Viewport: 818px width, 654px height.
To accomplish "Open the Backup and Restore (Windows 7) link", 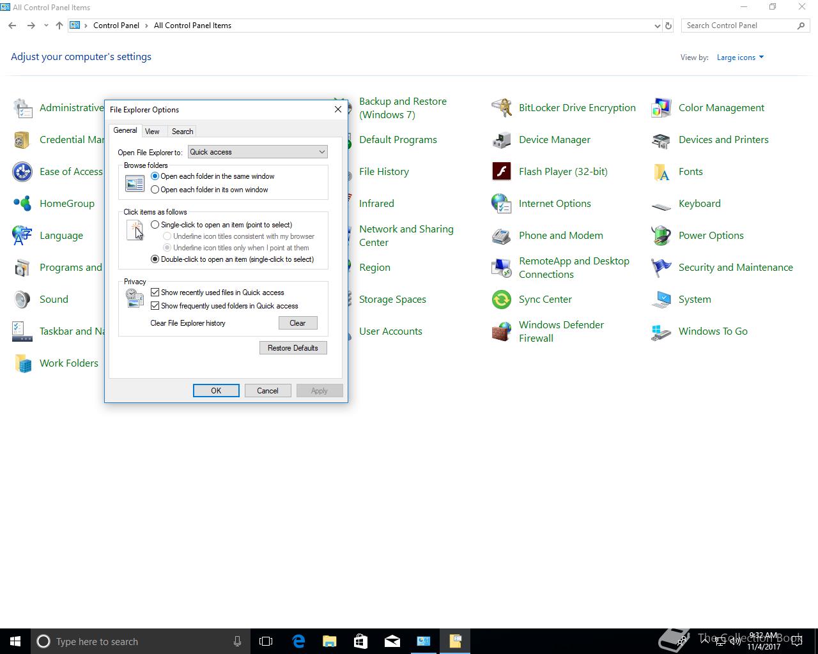I will tap(403, 108).
